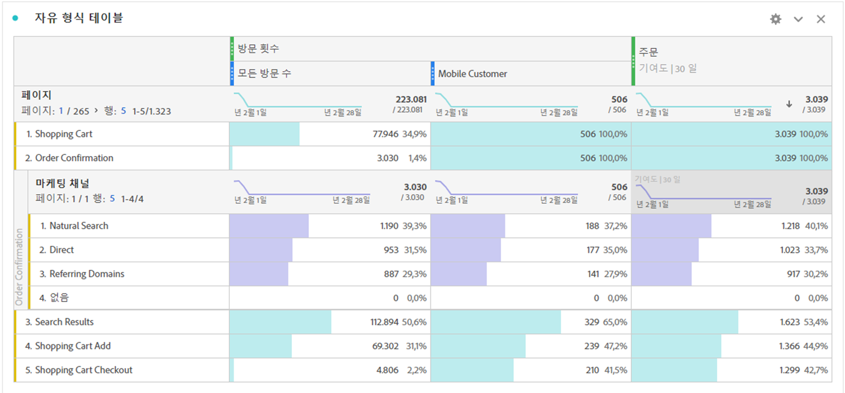Viewport: 845px width, 393px height.
Task: Open rows-per-page value in 마케팅 채널 header
Action: point(112,198)
